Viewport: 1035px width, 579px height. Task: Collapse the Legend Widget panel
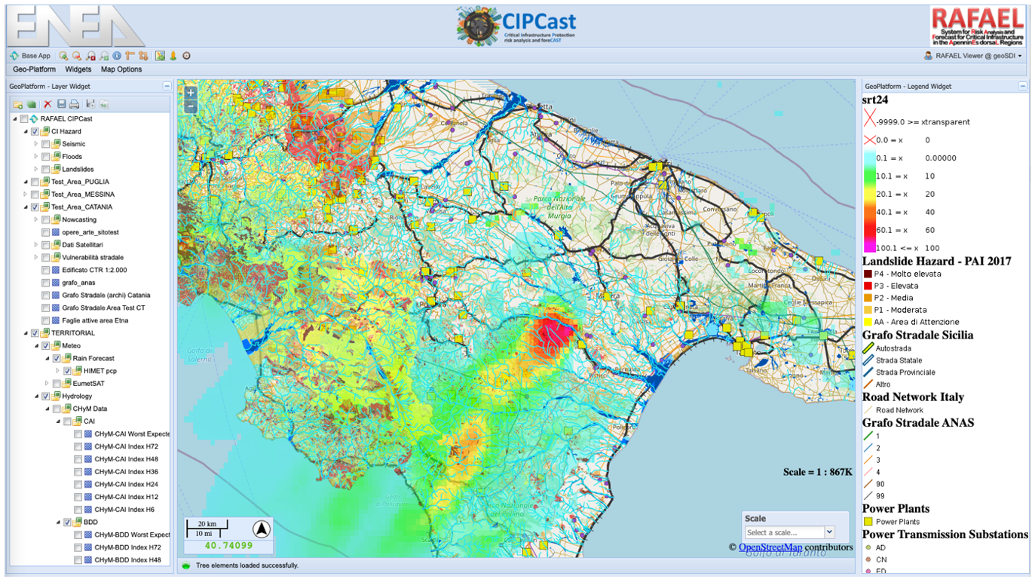click(1021, 87)
